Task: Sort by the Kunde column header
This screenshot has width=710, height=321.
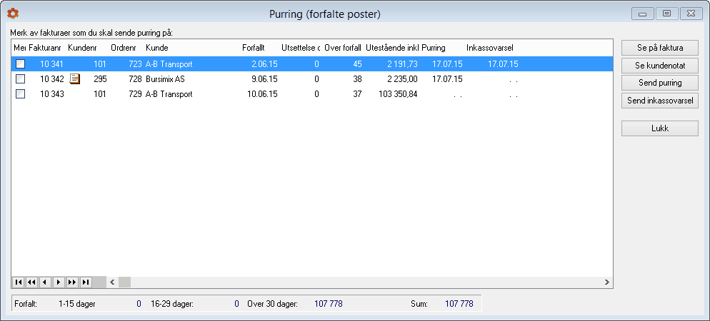Action: [x=156, y=48]
